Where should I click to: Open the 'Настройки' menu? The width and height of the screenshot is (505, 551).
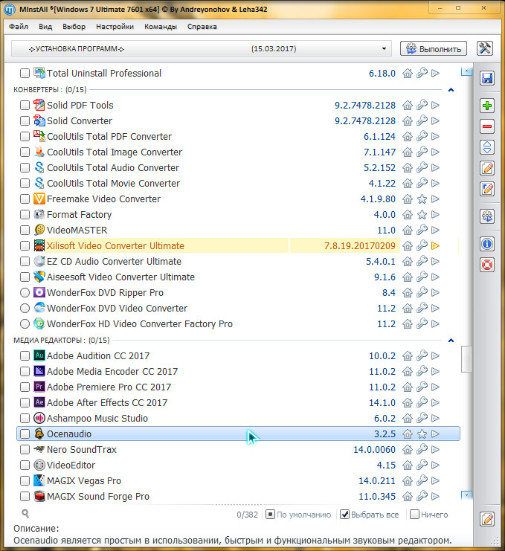pos(115,27)
